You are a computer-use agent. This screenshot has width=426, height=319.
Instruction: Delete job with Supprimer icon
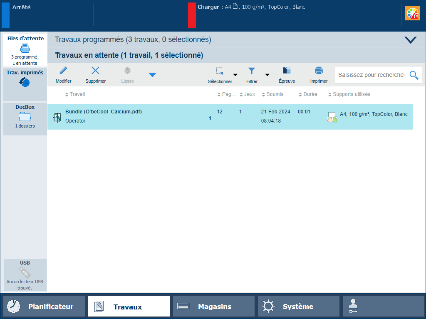[95, 71]
